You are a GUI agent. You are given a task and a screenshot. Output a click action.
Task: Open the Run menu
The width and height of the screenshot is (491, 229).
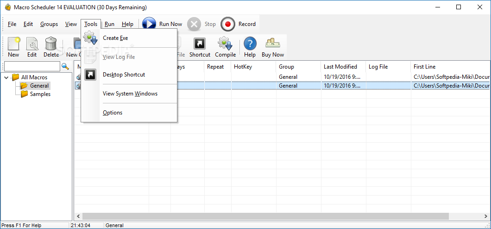tap(110, 24)
